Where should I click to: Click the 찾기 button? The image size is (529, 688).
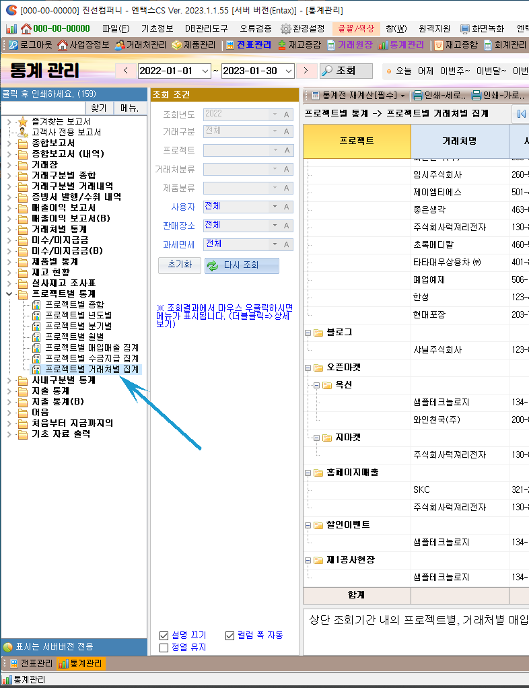(x=99, y=108)
